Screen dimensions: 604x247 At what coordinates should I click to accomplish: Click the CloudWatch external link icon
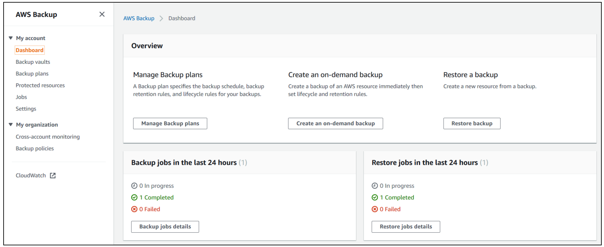[53, 176]
